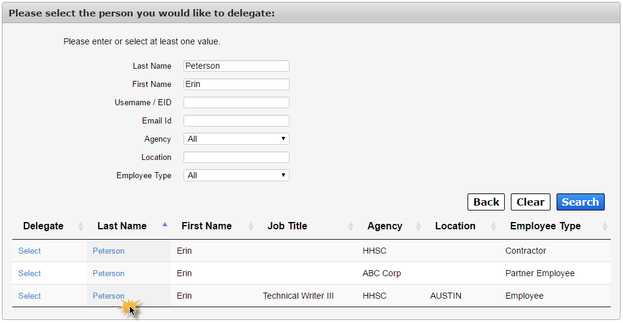This screenshot has width=623, height=323.
Task: Select the HHSC Contractor Erin Peterson
Action: click(x=29, y=251)
